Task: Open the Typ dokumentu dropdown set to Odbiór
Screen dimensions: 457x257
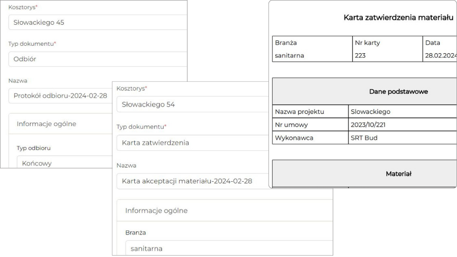Action: tap(98, 59)
